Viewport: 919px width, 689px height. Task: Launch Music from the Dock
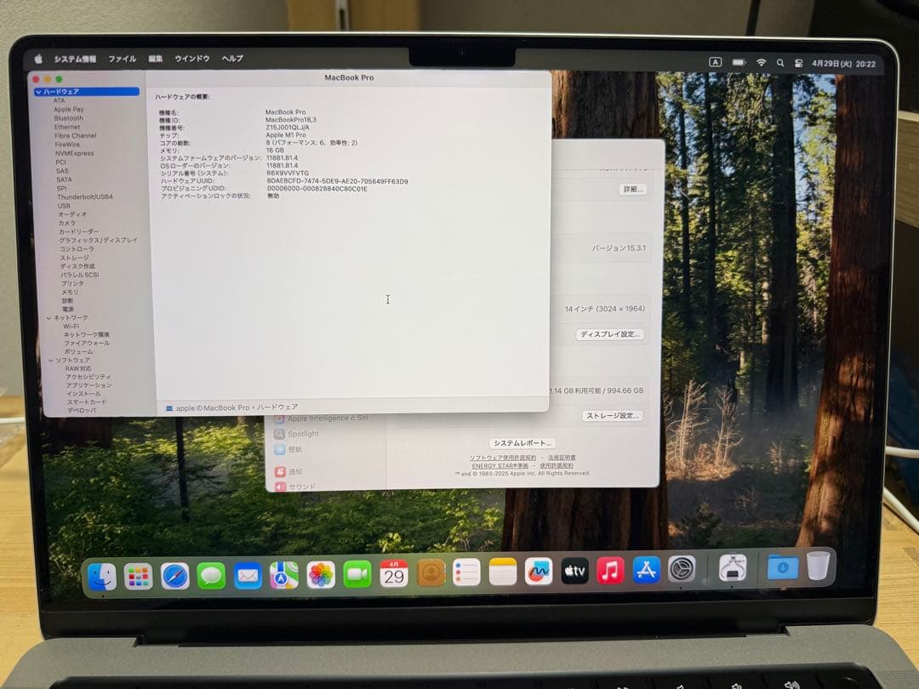coord(610,569)
